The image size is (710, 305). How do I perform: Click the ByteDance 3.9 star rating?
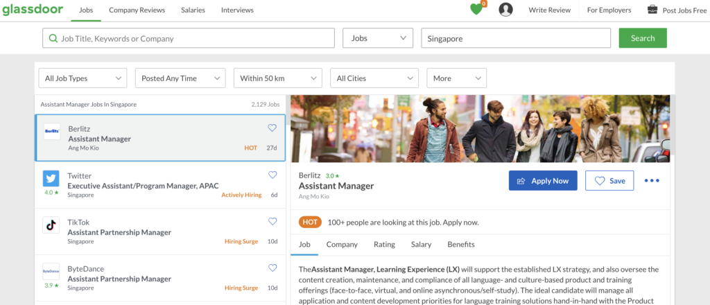click(51, 286)
